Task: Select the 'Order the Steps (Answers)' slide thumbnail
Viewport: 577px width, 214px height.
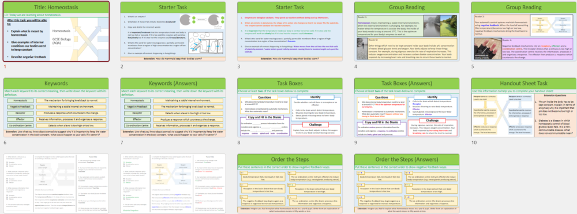Action: click(407, 183)
